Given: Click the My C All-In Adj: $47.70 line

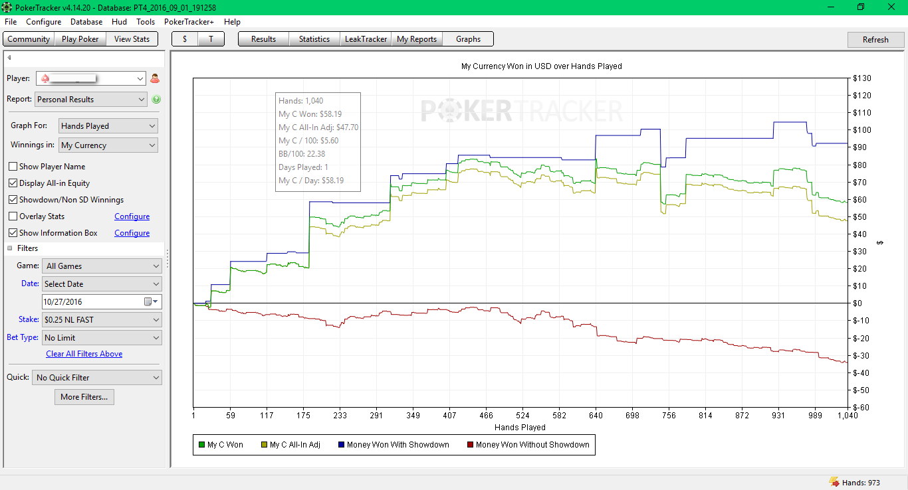Looking at the screenshot, I should coord(318,127).
